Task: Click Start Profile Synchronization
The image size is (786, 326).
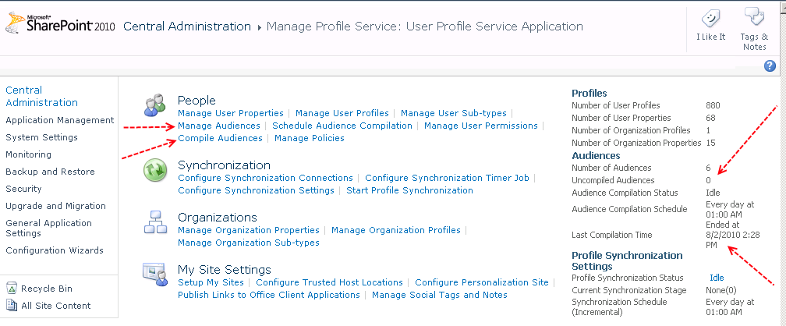Action: pyautogui.click(x=409, y=190)
